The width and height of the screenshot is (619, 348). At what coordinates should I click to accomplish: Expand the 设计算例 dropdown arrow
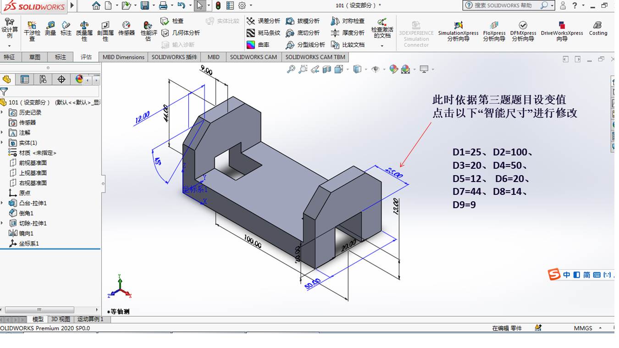[x=9, y=46]
